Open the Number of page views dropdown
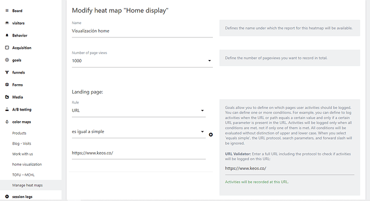Screen dimensions: 370x201 [x=142, y=61]
